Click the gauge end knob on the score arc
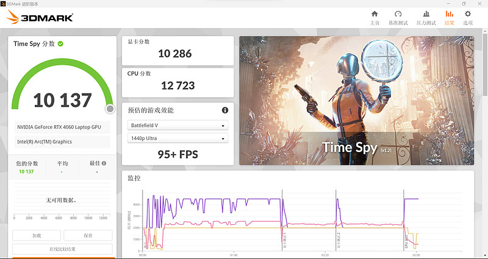 (110, 109)
